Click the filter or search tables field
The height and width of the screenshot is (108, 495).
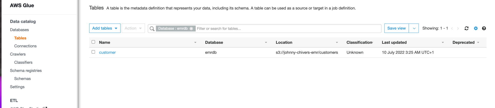[288, 29]
